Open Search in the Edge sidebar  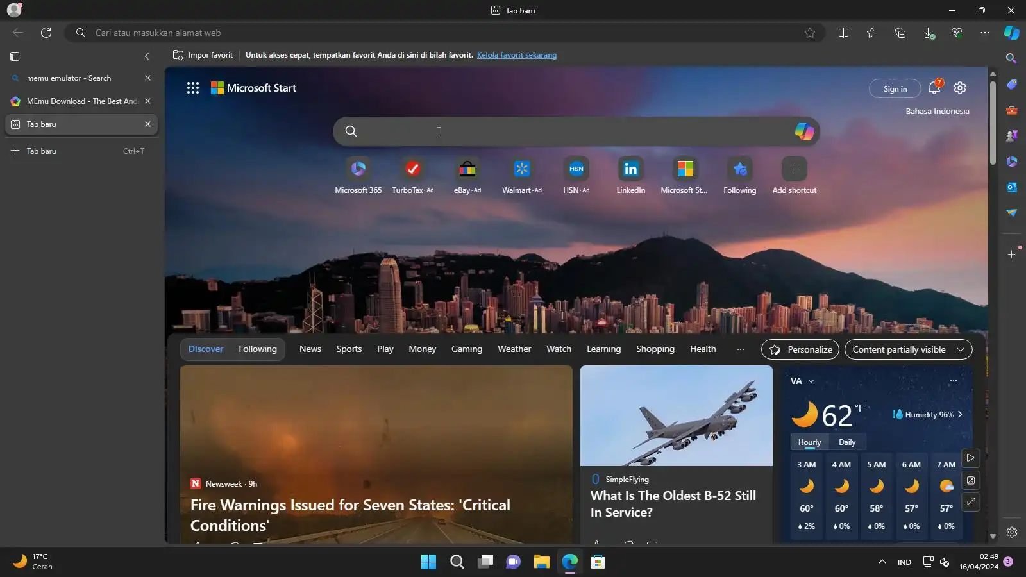tap(1012, 58)
